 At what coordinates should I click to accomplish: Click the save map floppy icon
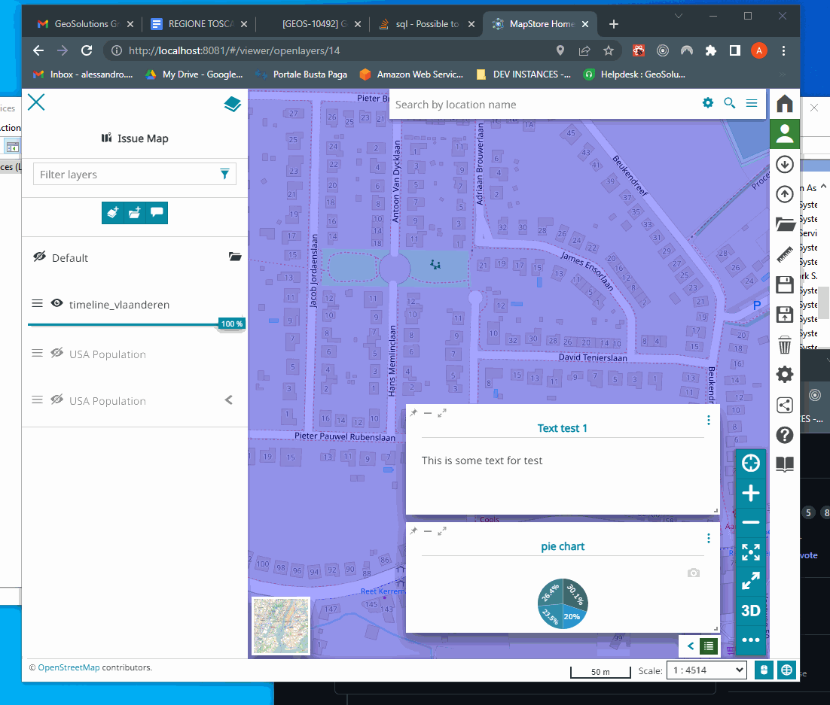coord(785,284)
